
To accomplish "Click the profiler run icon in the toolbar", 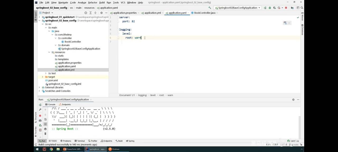I will (x=279, y=8).
